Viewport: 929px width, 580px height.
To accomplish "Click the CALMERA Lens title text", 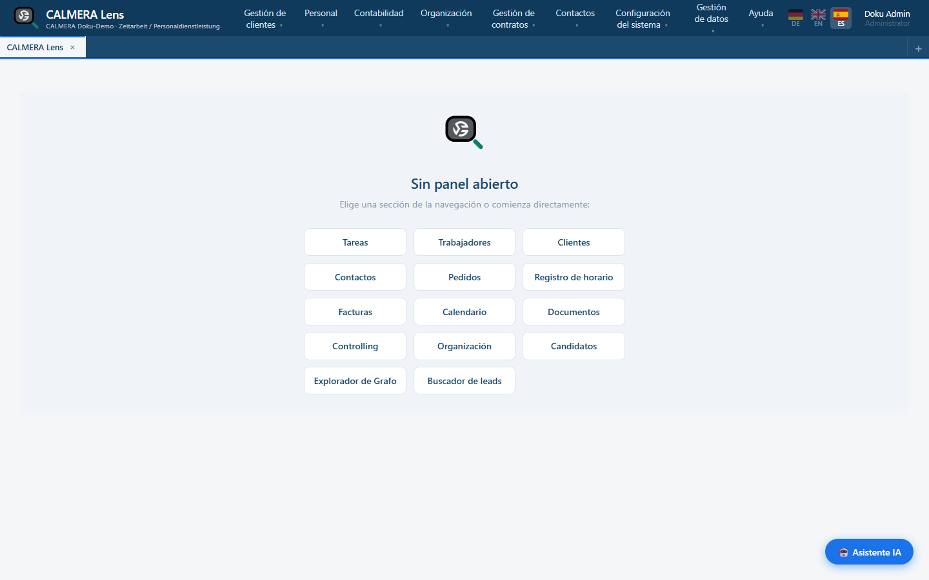I will (x=85, y=14).
